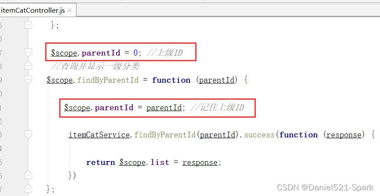Click the return keyword

[100, 162]
